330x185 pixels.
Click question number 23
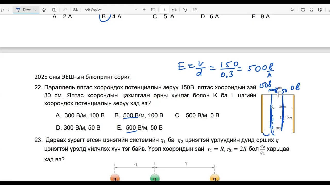point(38,140)
